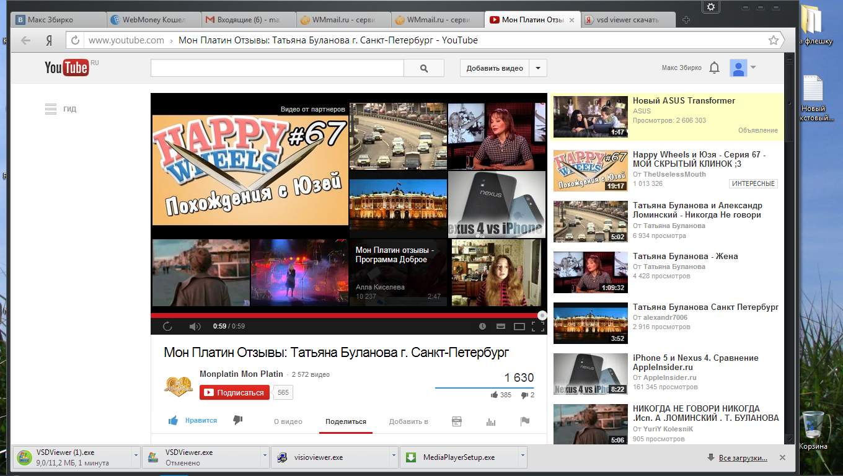Screen dimensions: 843x476
Task: Open the Nexus 4 vs iPhone tile in the player
Action: click(497, 205)
